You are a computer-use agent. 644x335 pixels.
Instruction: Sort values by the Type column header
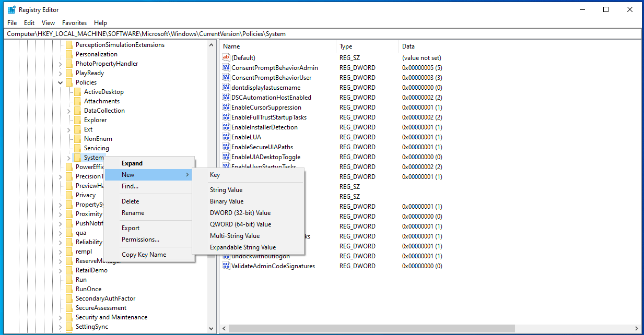367,46
